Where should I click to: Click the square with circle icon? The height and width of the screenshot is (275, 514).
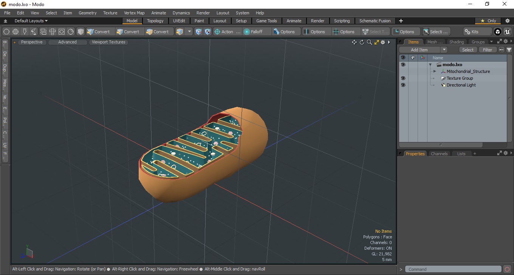(x=61, y=32)
